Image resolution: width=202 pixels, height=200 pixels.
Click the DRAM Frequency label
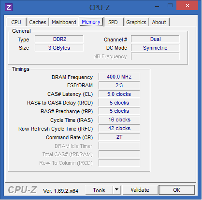point(72,77)
